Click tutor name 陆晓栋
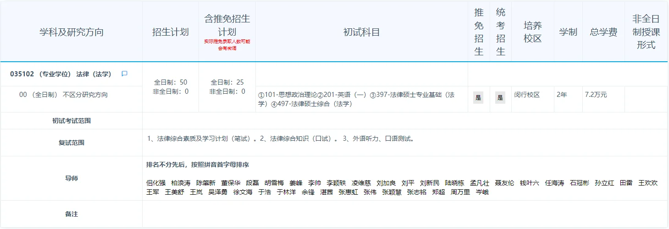 (x=454, y=183)
